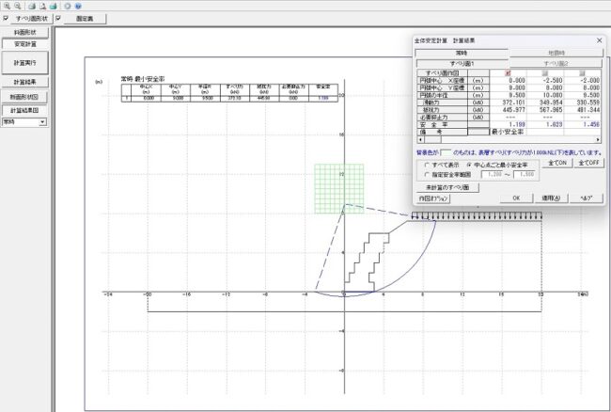
Task: Click the safety factor cell 1.456
Action: 582,124
